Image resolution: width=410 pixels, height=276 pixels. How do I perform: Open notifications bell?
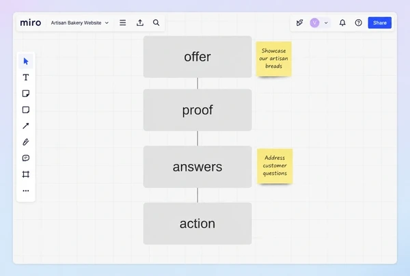[x=342, y=23]
